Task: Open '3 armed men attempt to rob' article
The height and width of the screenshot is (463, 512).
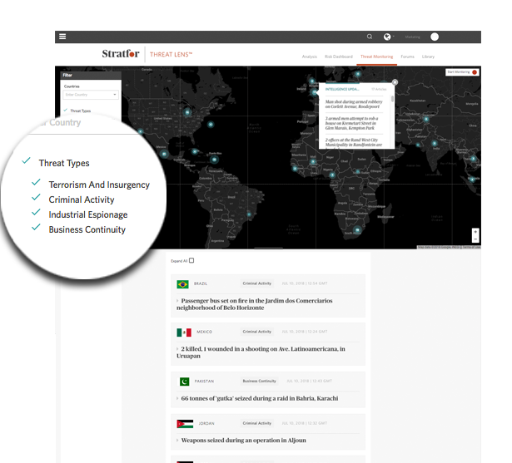Action: pyautogui.click(x=351, y=123)
